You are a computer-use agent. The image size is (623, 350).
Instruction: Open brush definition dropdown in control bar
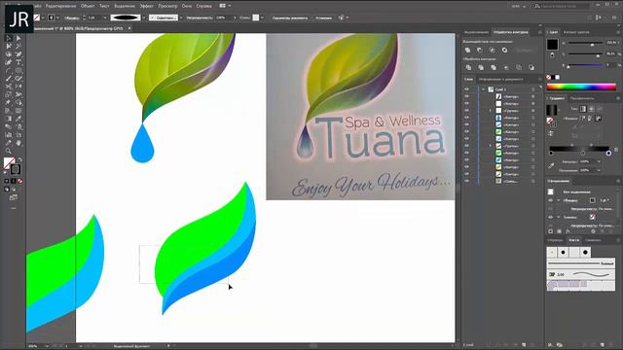click(181, 17)
